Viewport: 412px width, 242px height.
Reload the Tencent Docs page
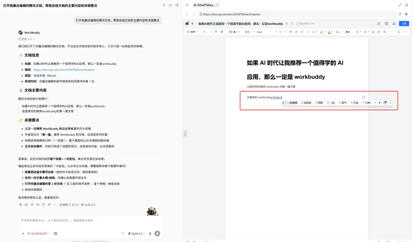point(400,14)
